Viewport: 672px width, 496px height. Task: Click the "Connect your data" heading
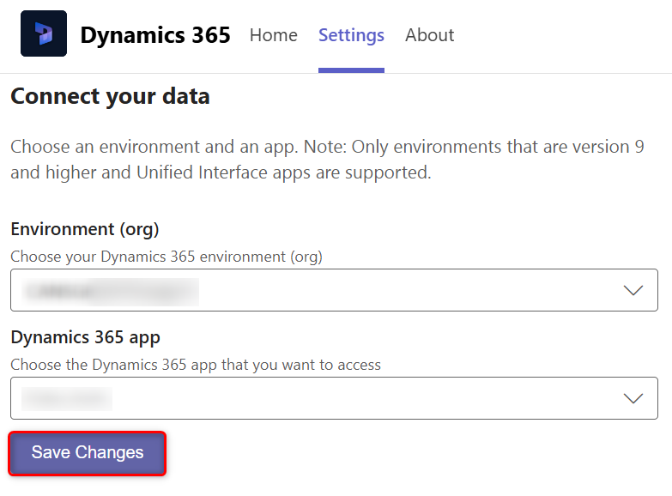110,96
